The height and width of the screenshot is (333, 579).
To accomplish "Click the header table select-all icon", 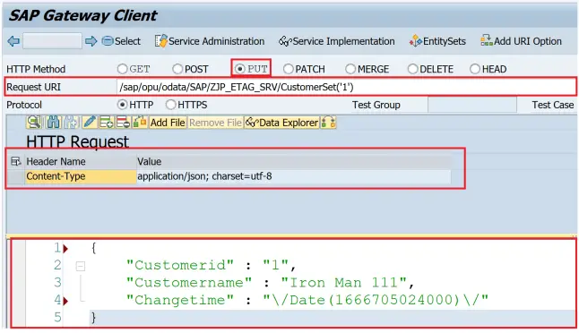I will pos(15,161).
